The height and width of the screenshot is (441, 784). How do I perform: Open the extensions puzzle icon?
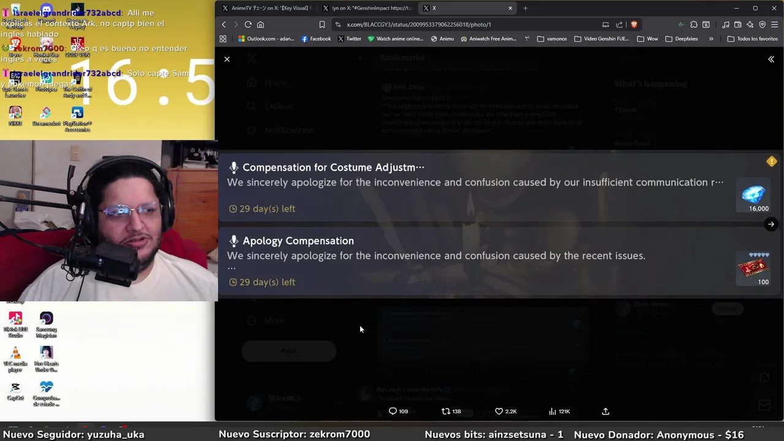pos(693,24)
